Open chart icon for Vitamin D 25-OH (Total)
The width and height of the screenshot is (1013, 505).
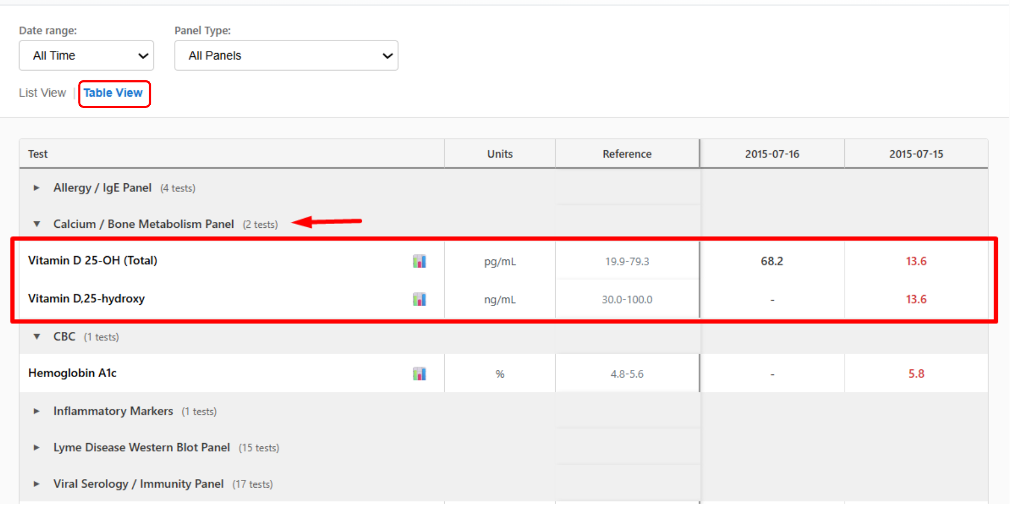click(419, 261)
